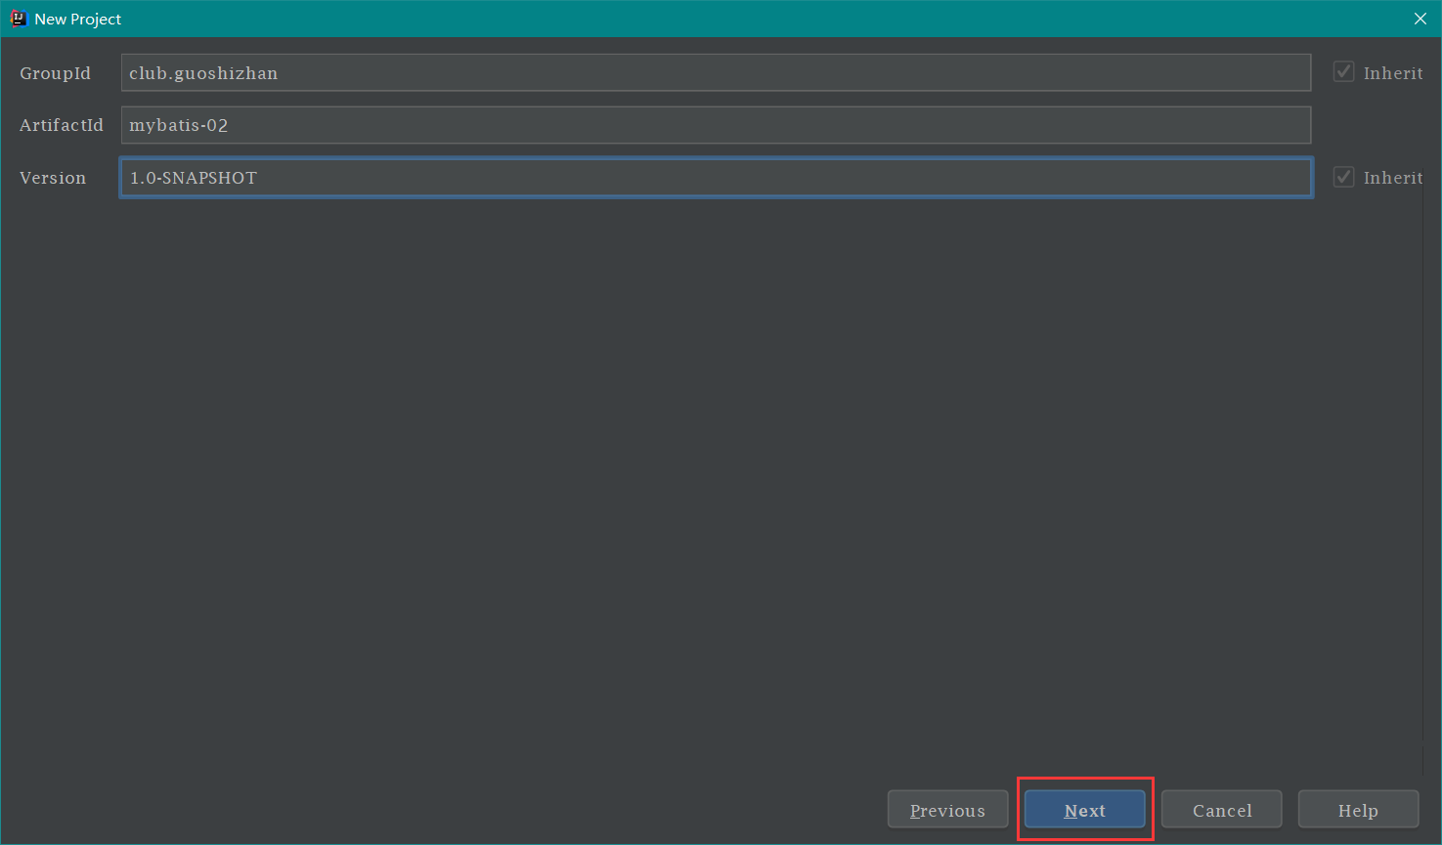
Task: Click the Inherit text beside Version
Action: pos(1392,178)
